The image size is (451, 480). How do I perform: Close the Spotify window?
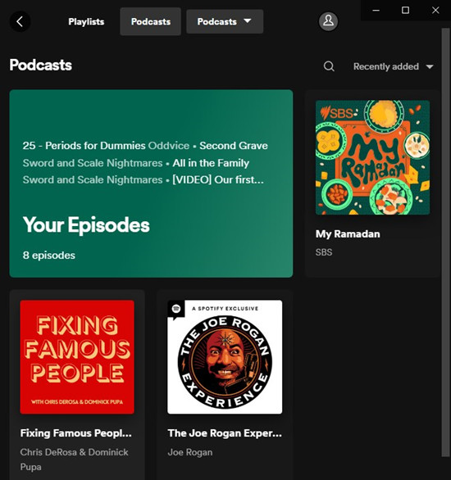coord(435,10)
